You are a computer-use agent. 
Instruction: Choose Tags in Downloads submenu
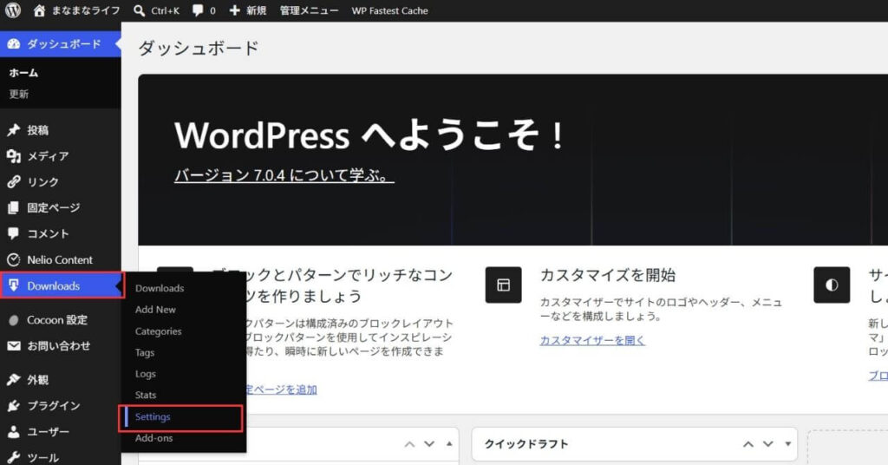[x=145, y=352]
